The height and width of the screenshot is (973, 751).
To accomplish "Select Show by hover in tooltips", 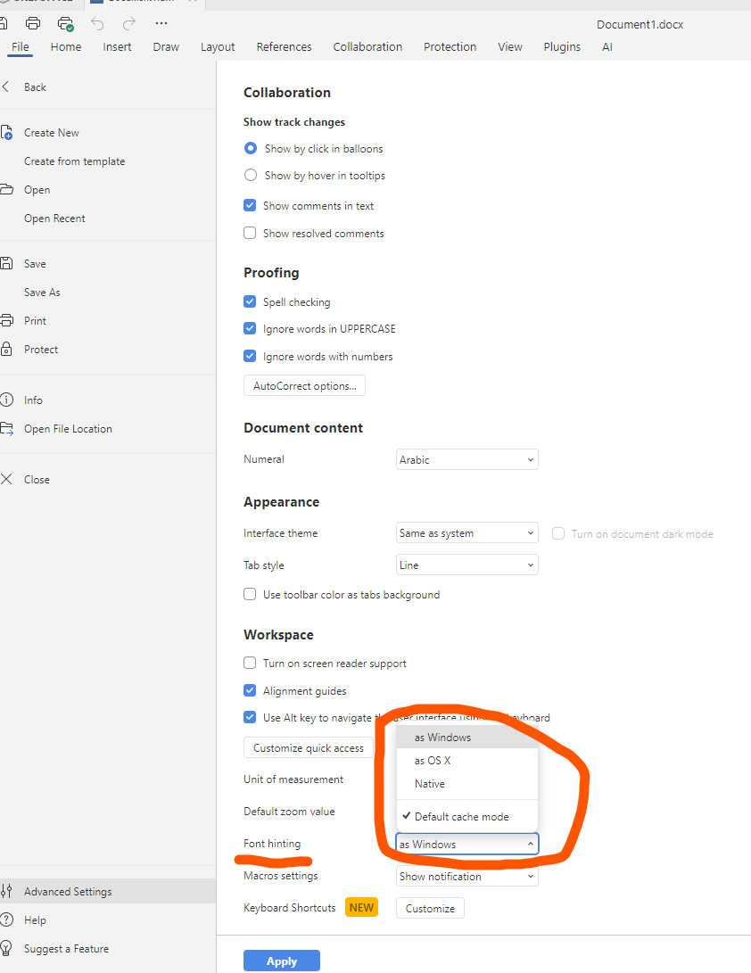I will 251,176.
